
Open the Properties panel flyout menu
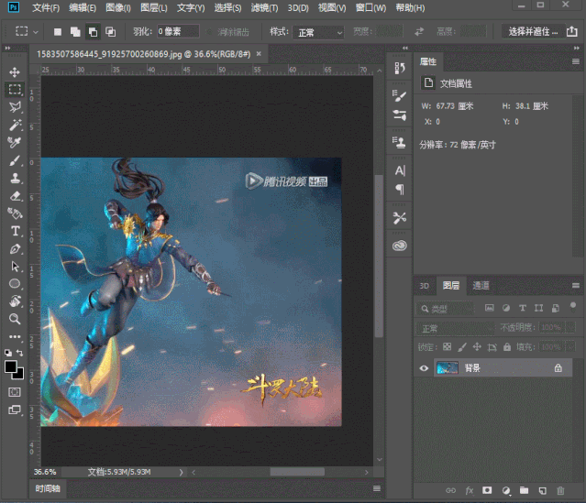click(576, 61)
